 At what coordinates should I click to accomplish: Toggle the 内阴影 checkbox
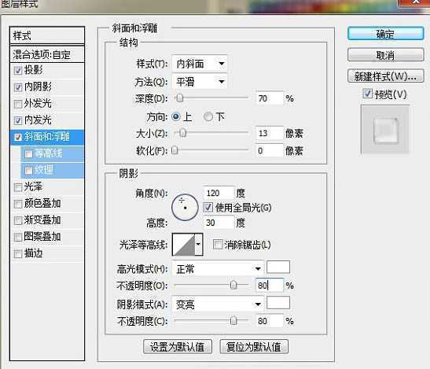click(18, 87)
